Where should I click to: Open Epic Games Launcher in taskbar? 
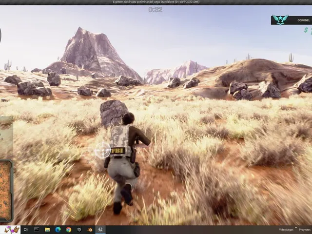79,230
